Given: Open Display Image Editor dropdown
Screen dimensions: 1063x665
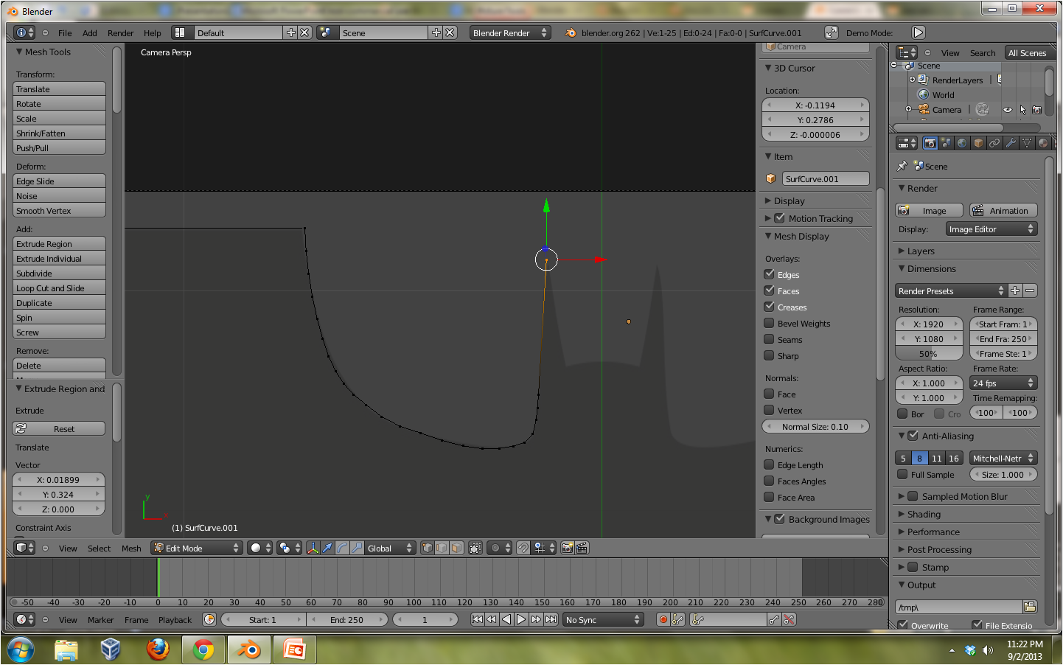Looking at the screenshot, I should [991, 229].
